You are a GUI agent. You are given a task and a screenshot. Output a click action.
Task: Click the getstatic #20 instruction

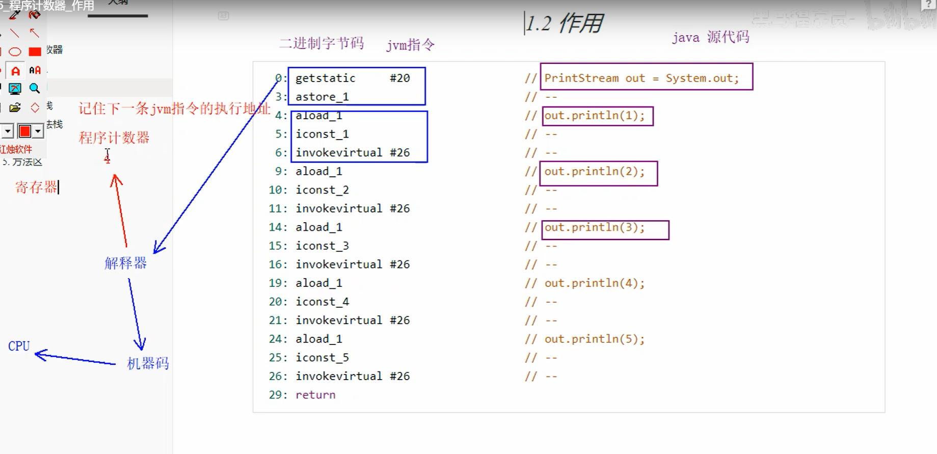(353, 78)
